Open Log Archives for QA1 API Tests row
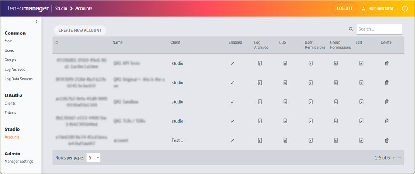415x174 pixels. tap(260, 63)
